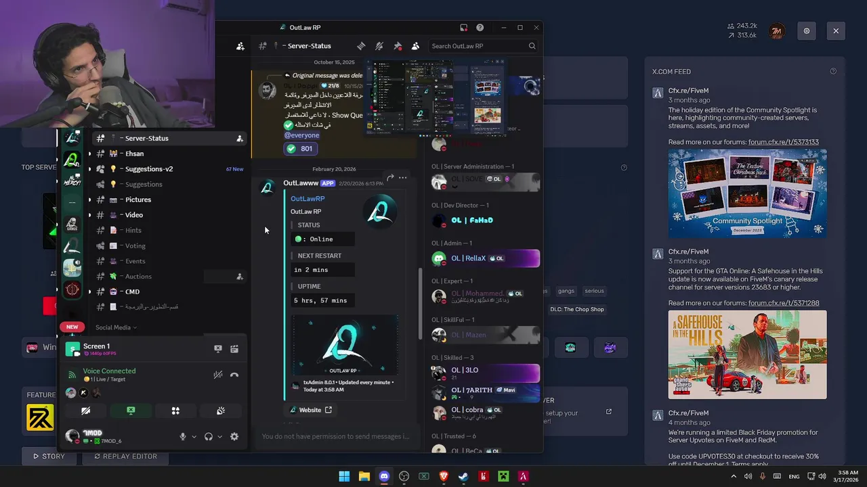Toggle the green screen share button
This screenshot has width=867, height=487.
point(131,411)
